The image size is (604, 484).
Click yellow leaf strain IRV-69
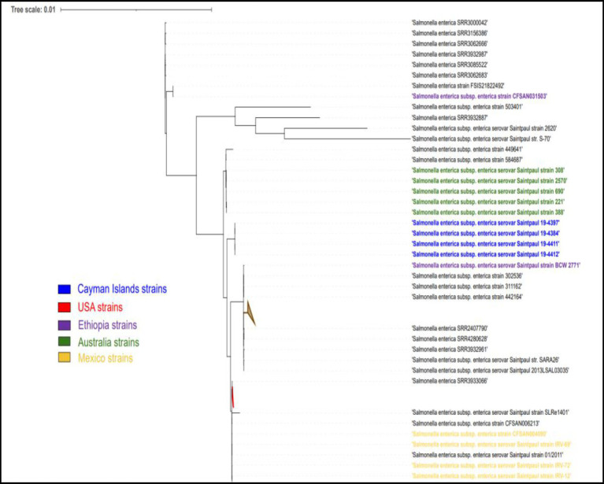tap(491, 445)
